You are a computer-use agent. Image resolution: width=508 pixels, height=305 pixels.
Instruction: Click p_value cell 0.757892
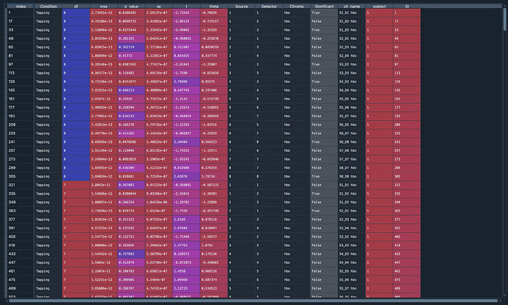click(x=131, y=254)
